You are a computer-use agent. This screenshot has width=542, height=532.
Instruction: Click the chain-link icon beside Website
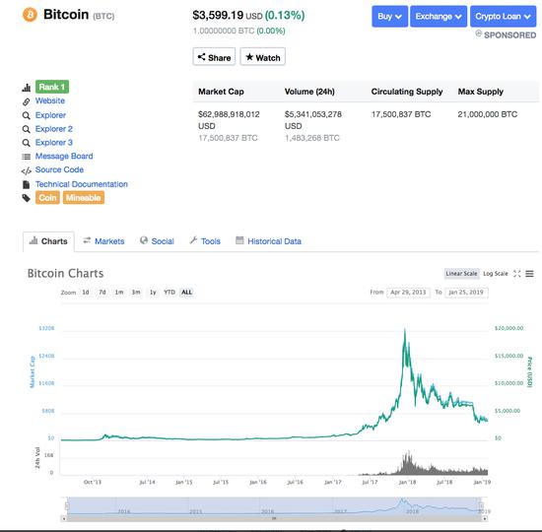tap(27, 101)
